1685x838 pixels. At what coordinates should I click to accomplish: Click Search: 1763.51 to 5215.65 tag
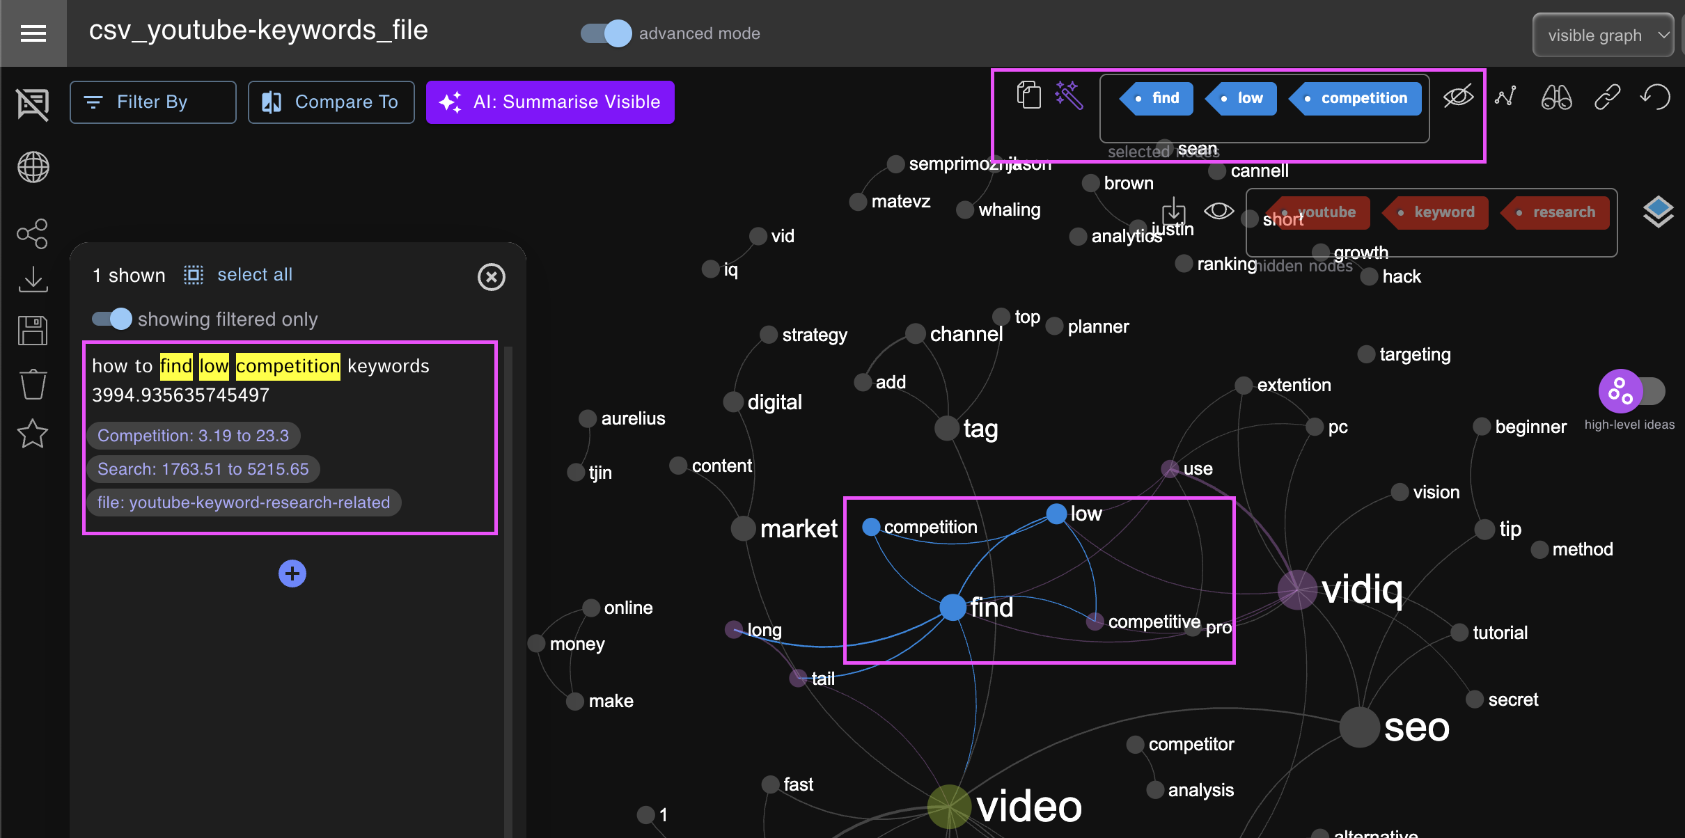coord(203,469)
